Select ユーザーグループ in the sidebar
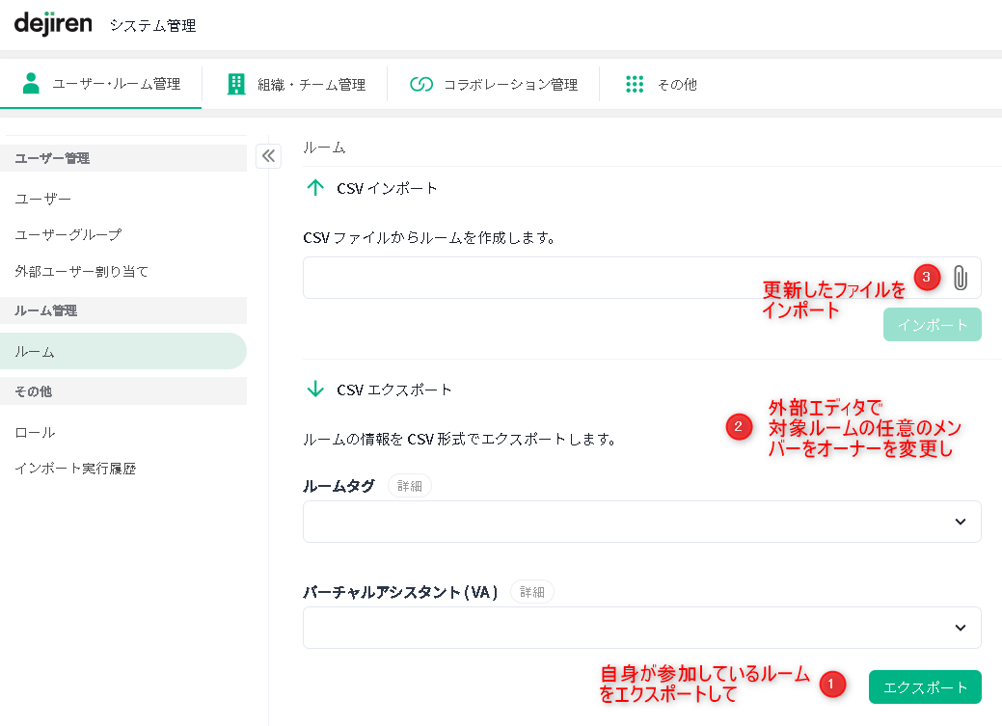Image resolution: width=1002 pixels, height=726 pixels. point(68,235)
